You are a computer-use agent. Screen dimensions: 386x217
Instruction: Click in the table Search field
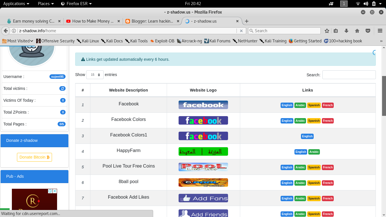click(x=349, y=75)
